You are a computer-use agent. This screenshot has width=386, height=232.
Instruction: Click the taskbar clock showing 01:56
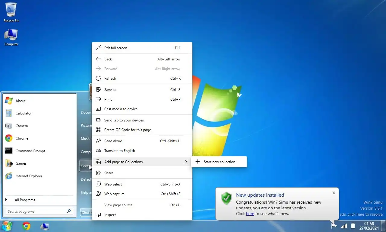pyautogui.click(x=369, y=226)
